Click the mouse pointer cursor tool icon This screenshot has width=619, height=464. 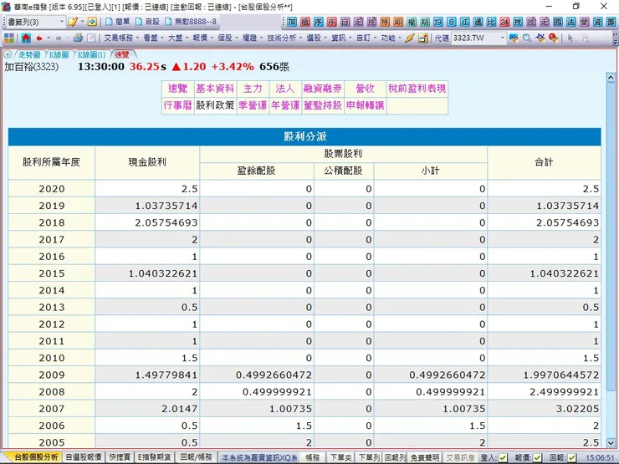(570, 38)
